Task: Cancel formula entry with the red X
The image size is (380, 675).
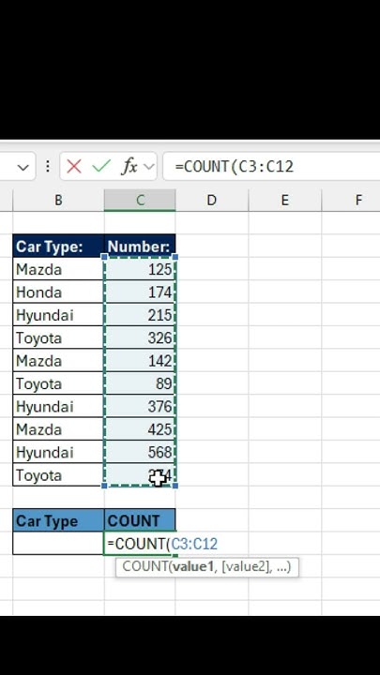Action: [x=74, y=166]
